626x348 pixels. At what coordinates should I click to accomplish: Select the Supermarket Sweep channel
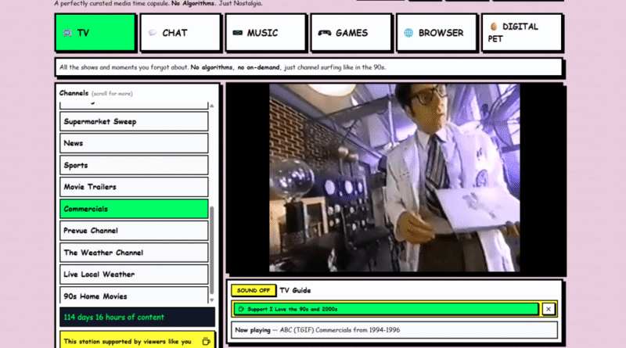[134, 121]
